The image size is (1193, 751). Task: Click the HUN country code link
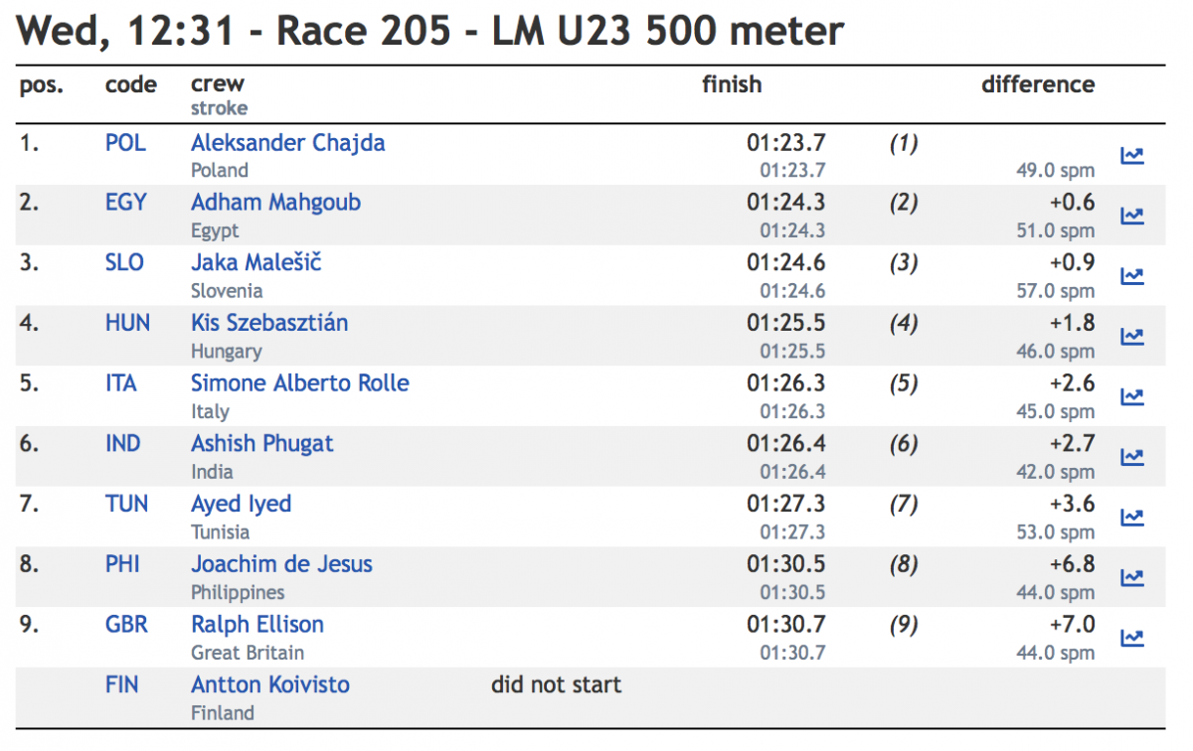pyautogui.click(x=127, y=323)
